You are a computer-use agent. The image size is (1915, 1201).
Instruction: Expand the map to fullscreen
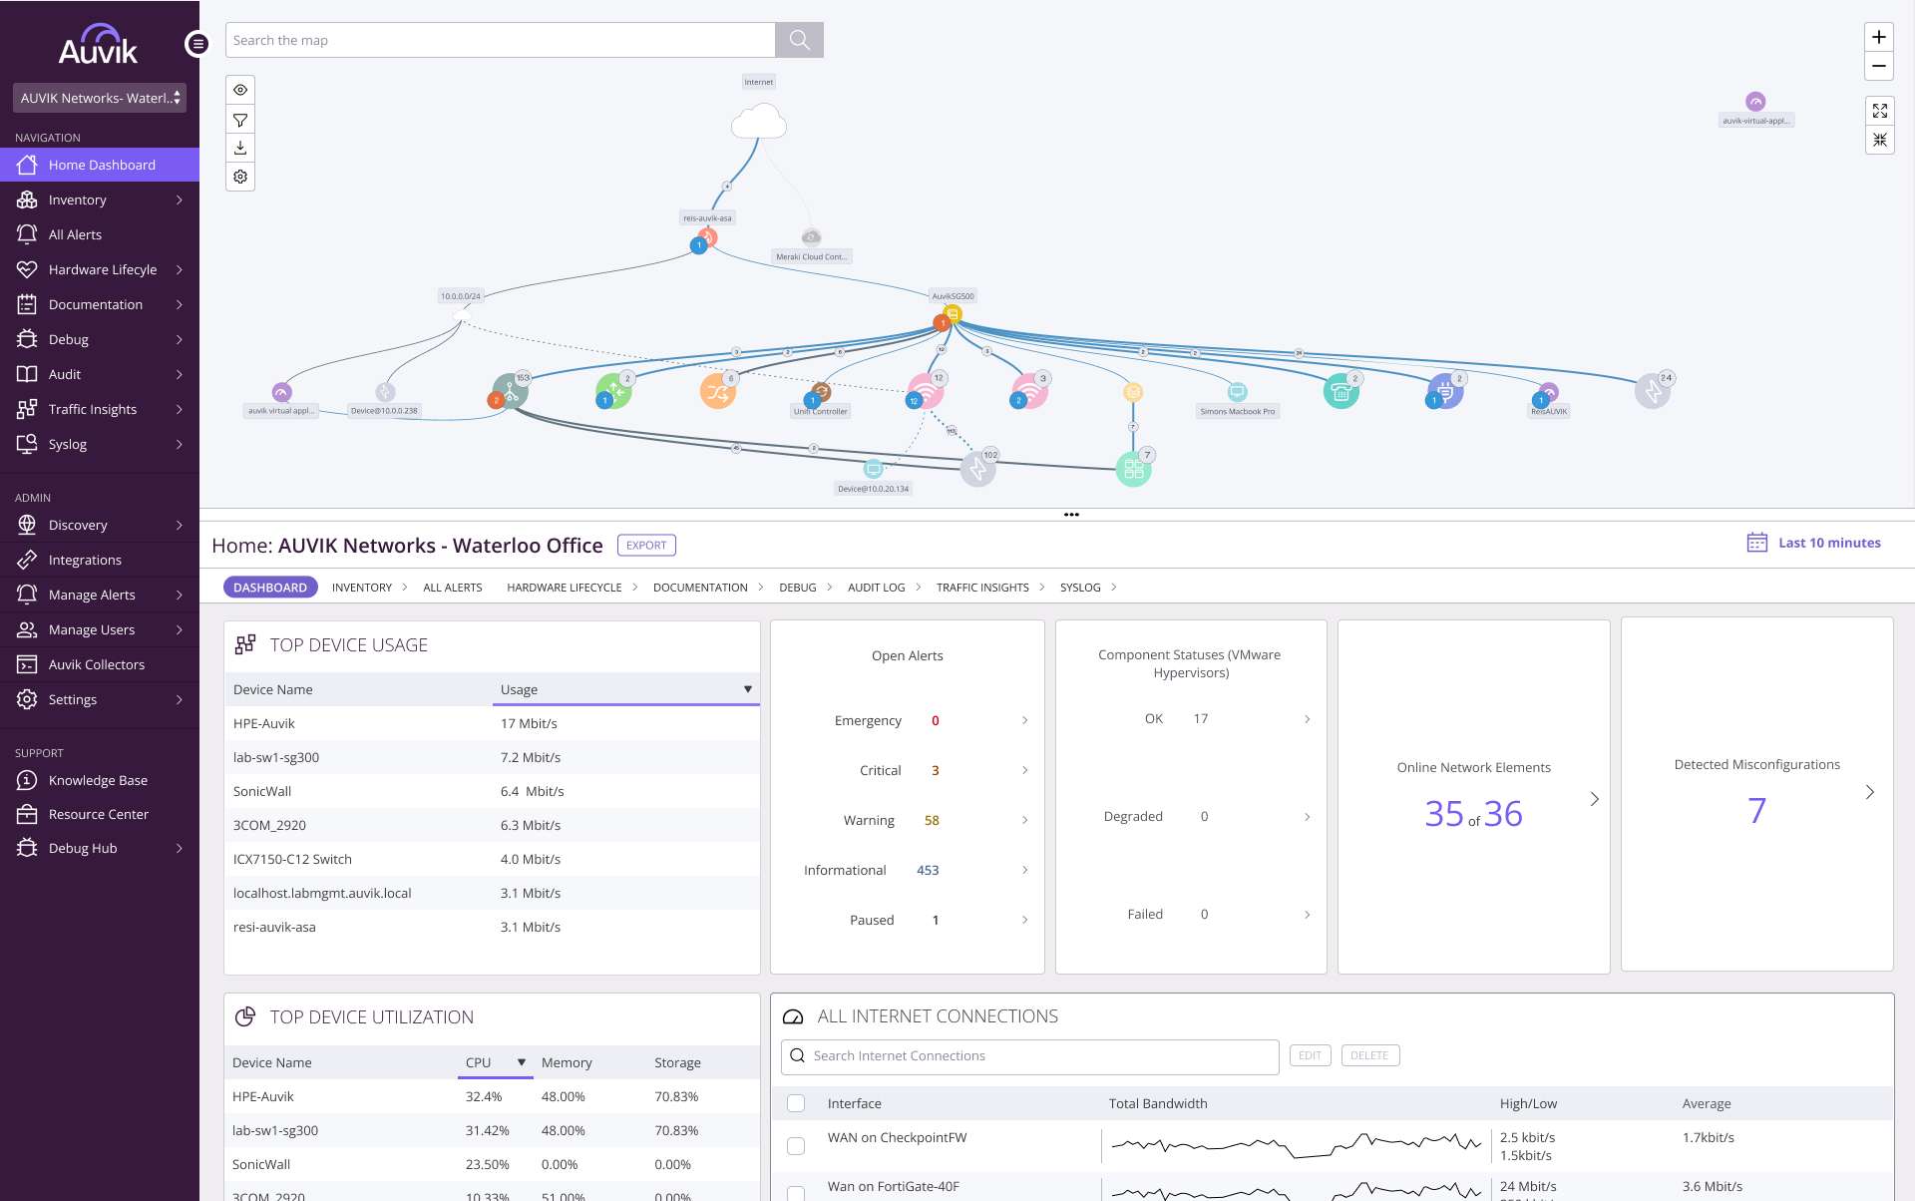(x=1880, y=111)
